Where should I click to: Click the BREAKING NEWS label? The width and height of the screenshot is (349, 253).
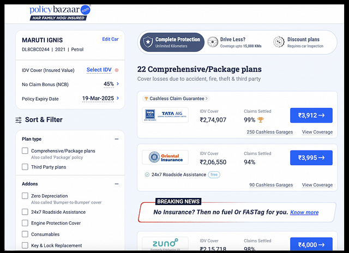point(178,201)
